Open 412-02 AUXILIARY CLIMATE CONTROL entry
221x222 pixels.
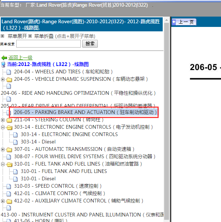coord(79,201)
